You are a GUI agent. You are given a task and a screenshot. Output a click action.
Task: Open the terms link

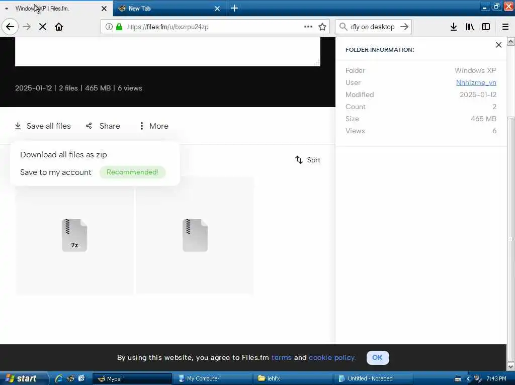click(x=282, y=357)
